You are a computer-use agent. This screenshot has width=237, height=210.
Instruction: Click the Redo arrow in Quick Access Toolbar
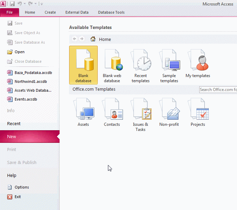(30, 3)
